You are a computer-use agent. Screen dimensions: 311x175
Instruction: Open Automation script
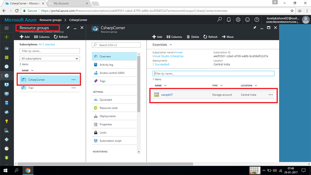click(x=114, y=141)
